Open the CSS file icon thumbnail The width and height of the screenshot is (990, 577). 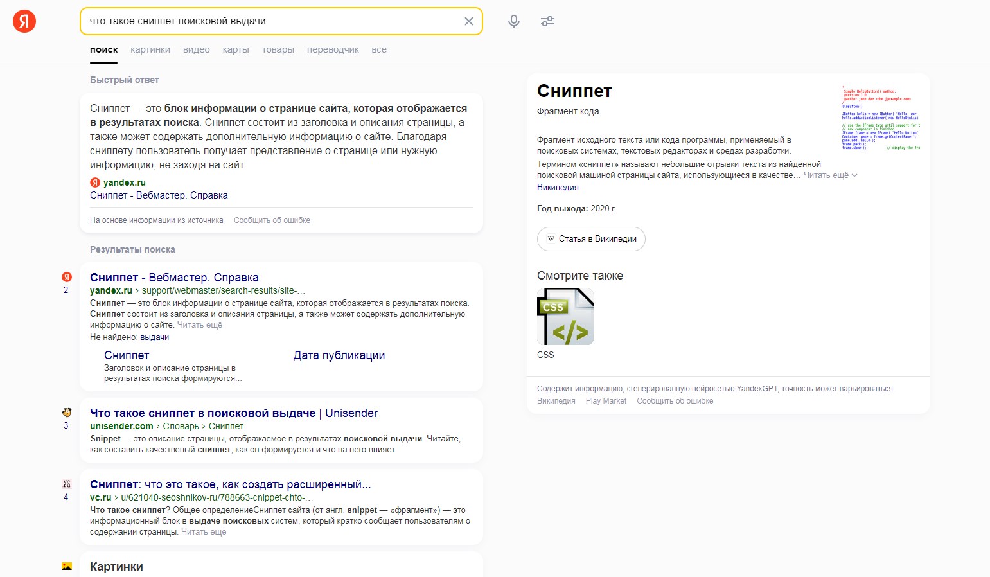(x=565, y=317)
